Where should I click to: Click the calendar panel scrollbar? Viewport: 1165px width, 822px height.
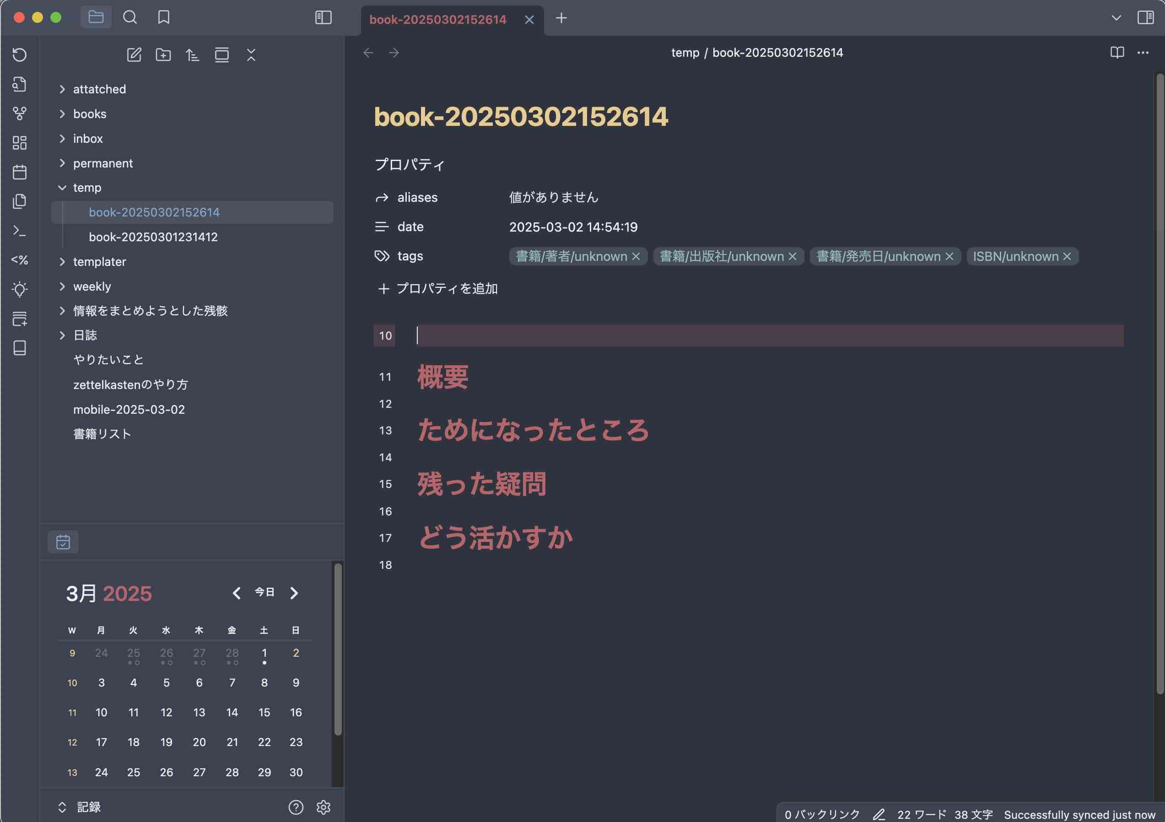tap(337, 649)
